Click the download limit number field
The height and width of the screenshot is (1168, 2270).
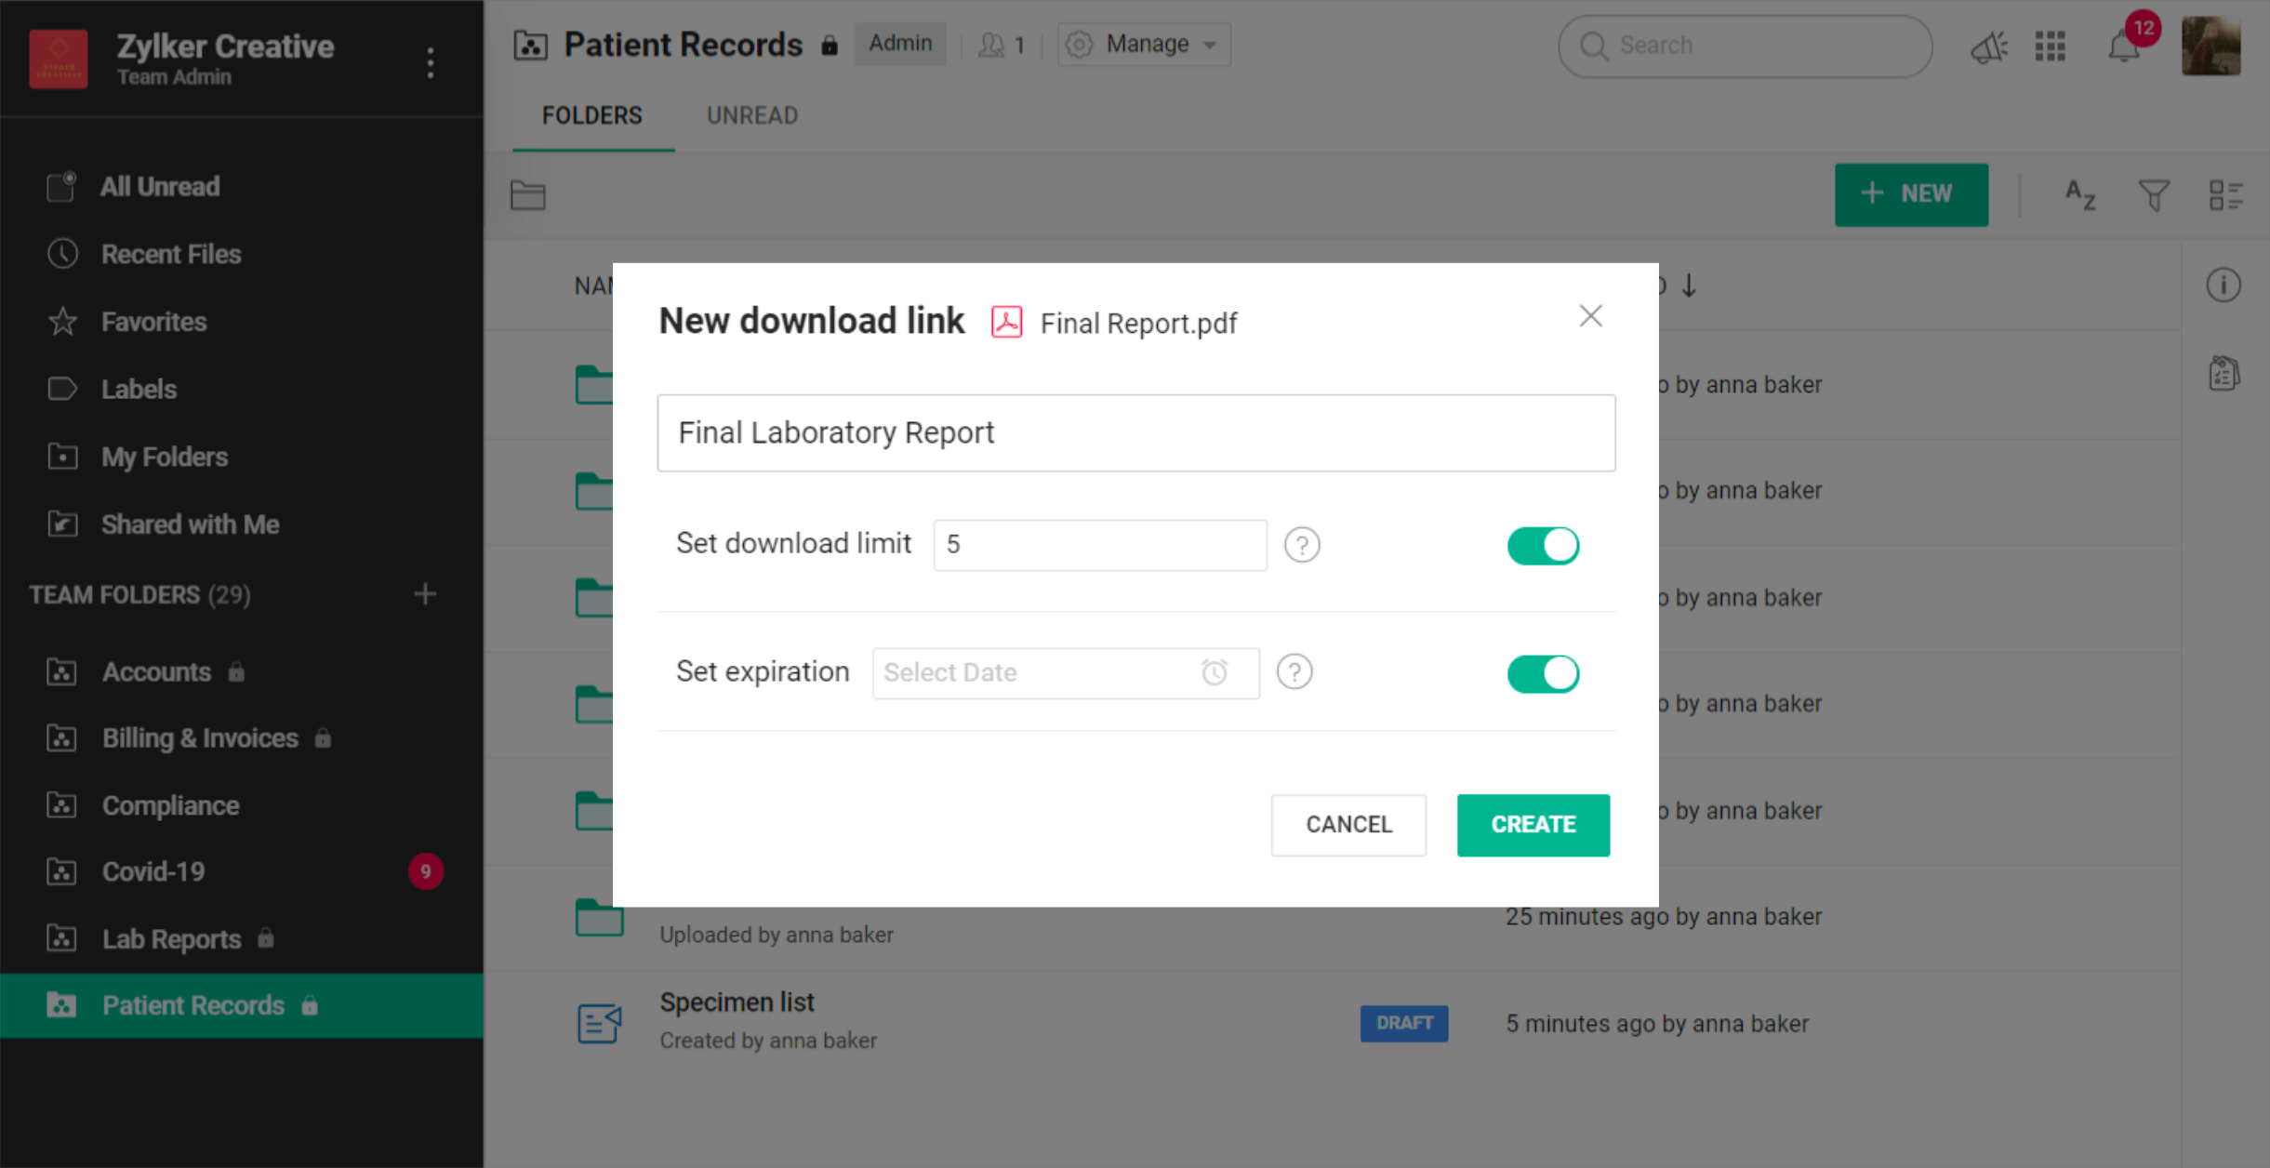click(x=1099, y=545)
